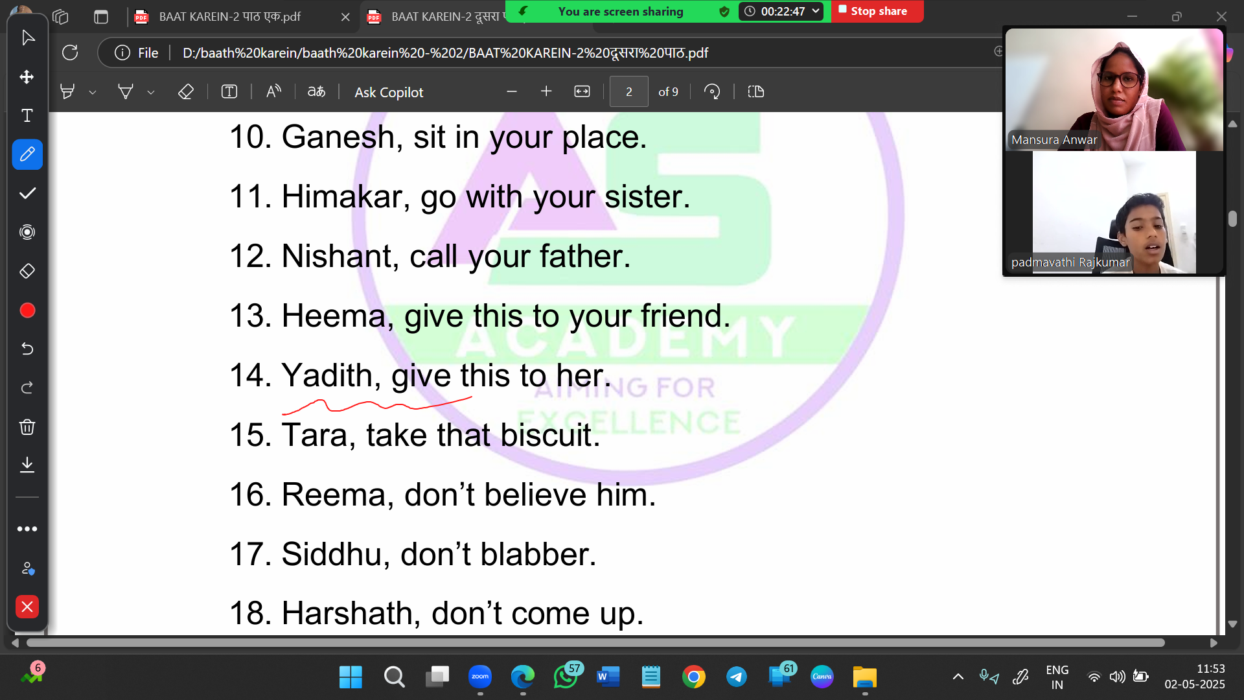Select the Spotlight tool in annotation bar

click(27, 232)
